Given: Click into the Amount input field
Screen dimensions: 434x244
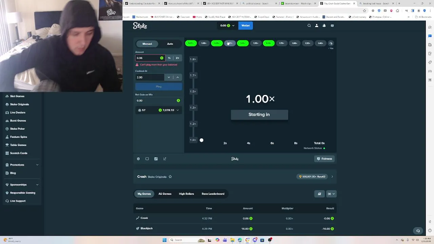Looking at the screenshot, I should point(150,58).
